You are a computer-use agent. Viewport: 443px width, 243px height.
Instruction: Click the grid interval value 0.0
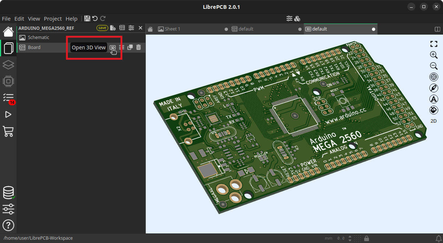click(x=341, y=238)
